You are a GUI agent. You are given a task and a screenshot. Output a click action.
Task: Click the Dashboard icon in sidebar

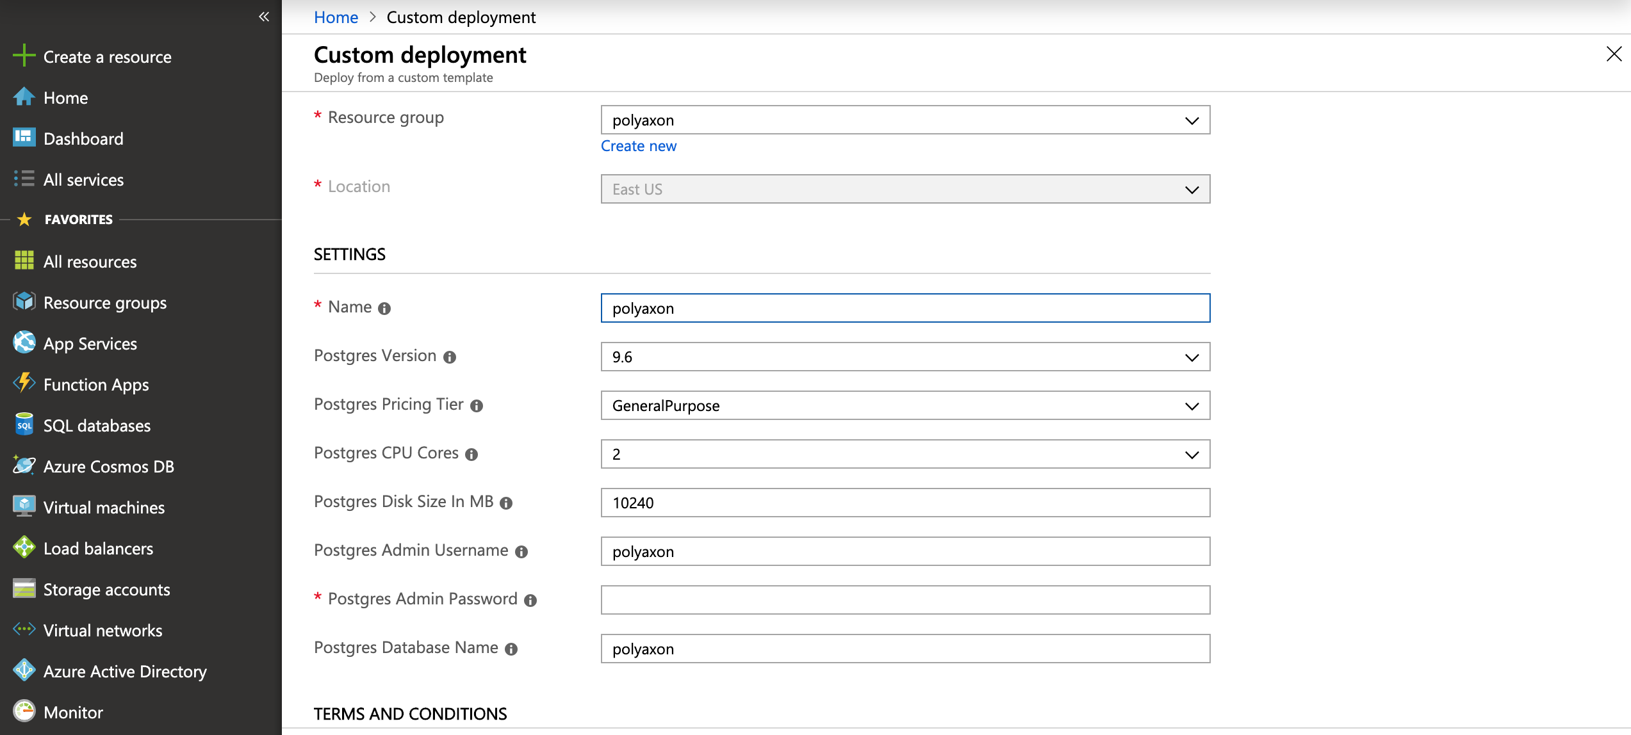pos(24,138)
